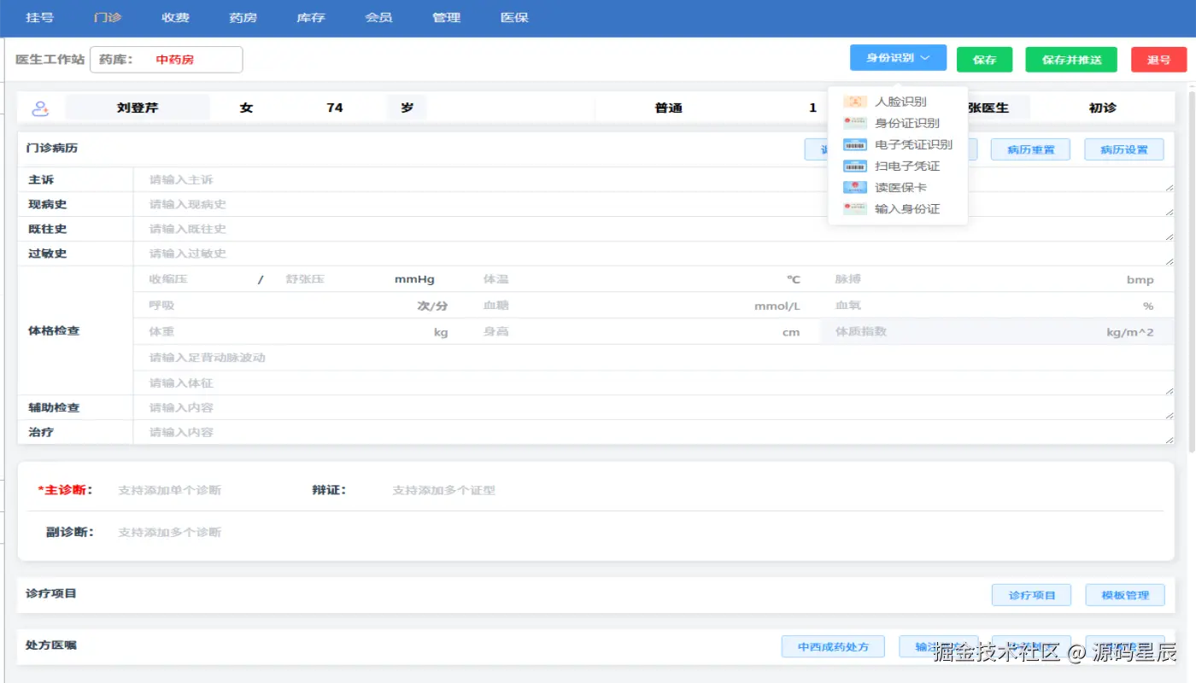Click the ID card icon next to 输入身份证

click(855, 208)
